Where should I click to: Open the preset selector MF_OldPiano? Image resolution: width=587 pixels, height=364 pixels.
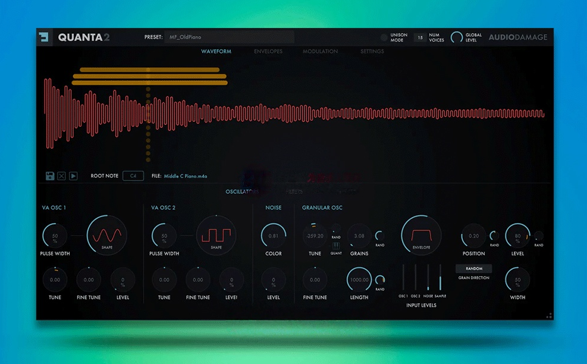pyautogui.click(x=229, y=37)
